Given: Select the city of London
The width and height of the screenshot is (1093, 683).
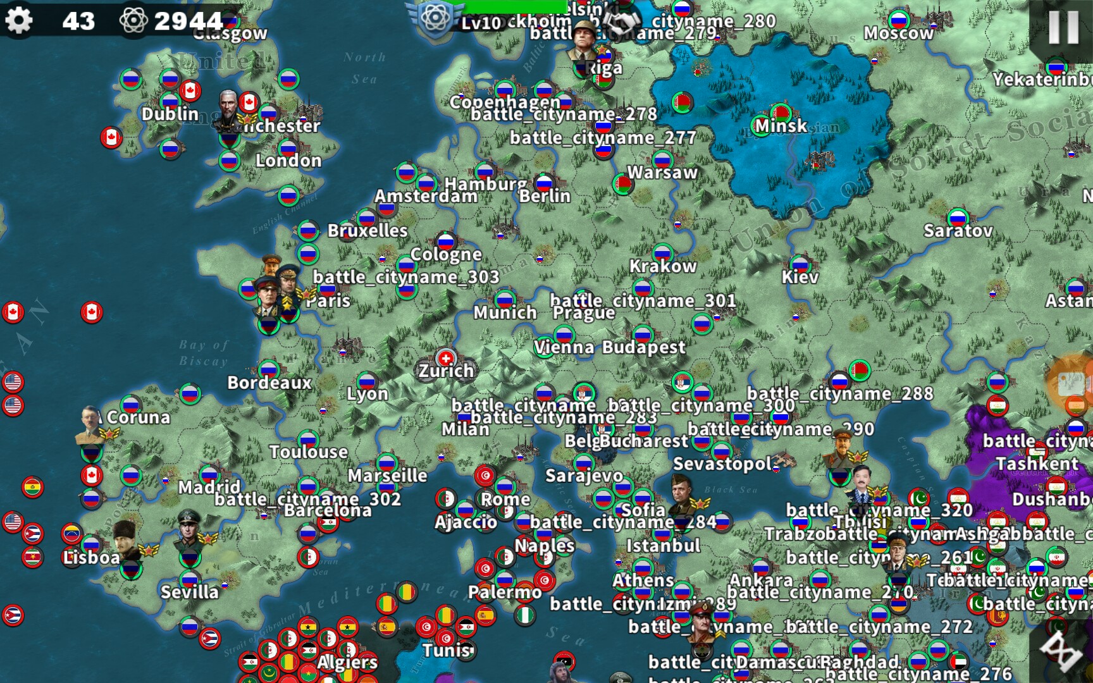Looking at the screenshot, I should click(x=288, y=161).
